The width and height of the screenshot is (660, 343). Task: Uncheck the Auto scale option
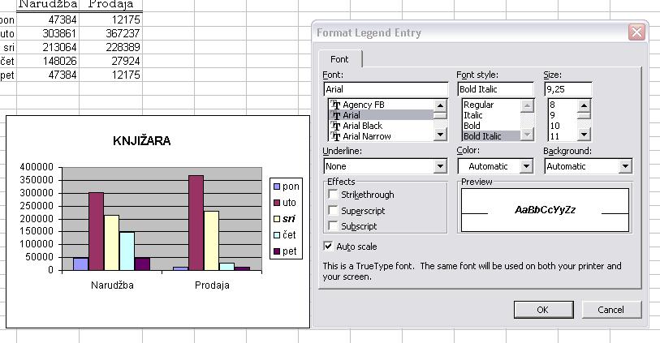[x=328, y=246]
